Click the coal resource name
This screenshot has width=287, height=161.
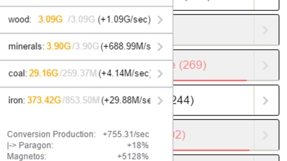[x=18, y=73]
